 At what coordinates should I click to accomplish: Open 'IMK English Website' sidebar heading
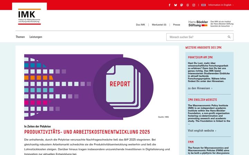202,100
